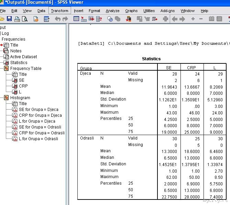This screenshot has width=230, height=205.
Task: Select CRP for Grupa = Odrasli chart
Action: [x=42, y=133]
